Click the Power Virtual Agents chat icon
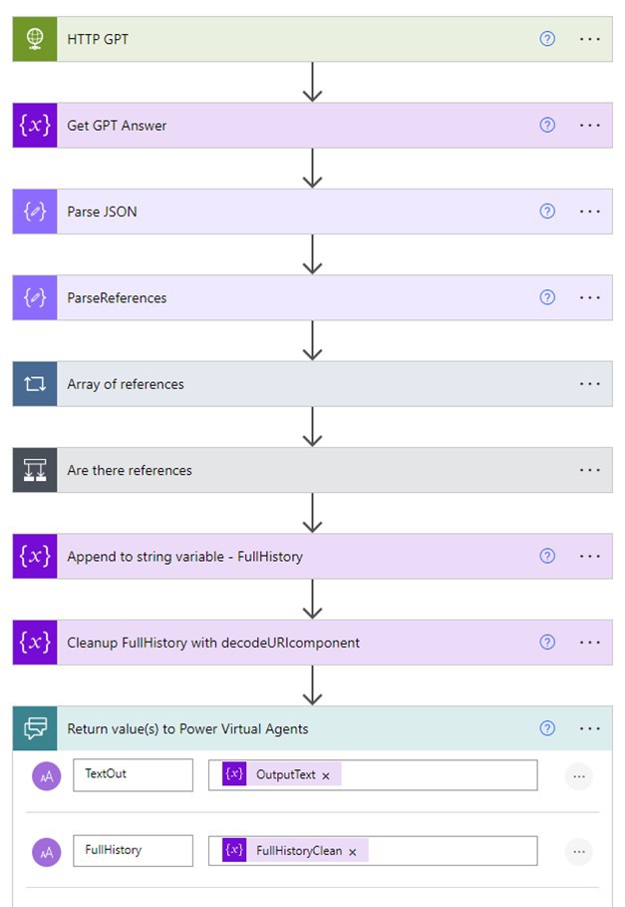Screen dimensions: 625x907 pyautogui.click(x=35, y=728)
